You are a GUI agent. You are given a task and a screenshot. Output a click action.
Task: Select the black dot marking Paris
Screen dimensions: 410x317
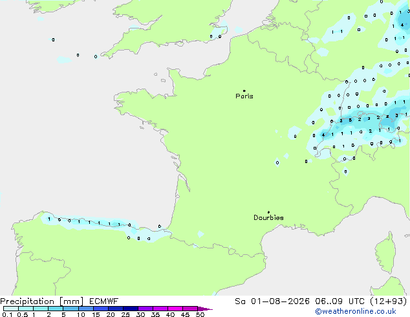244,91
